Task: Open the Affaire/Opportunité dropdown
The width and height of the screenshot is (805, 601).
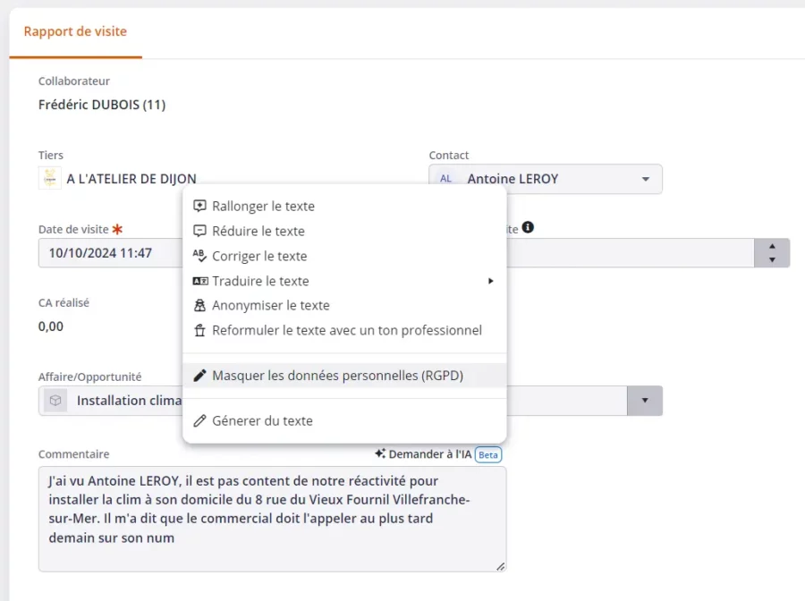Action: (644, 400)
